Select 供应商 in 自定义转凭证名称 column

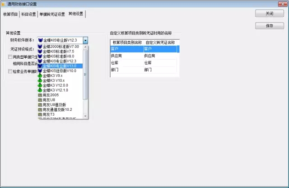[160, 56]
